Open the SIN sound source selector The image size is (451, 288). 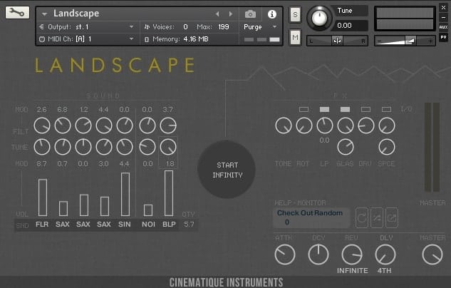click(x=125, y=224)
